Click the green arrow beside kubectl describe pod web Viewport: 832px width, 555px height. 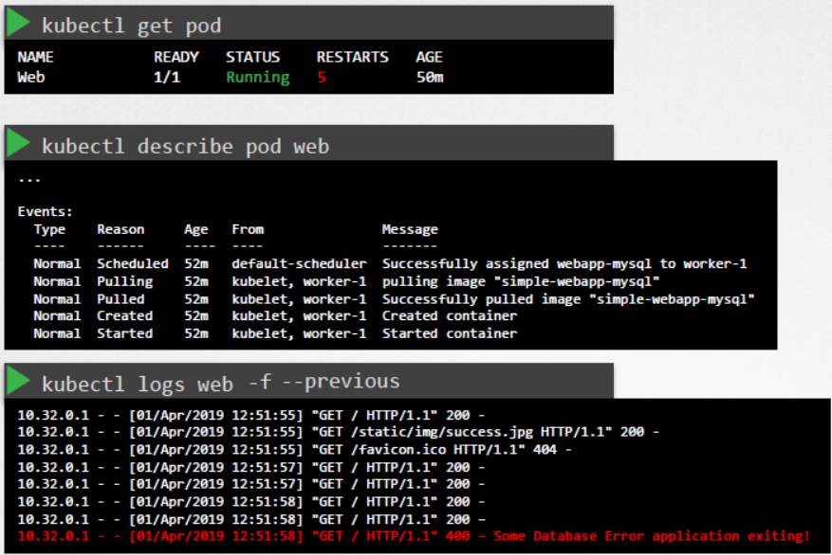tap(18, 144)
